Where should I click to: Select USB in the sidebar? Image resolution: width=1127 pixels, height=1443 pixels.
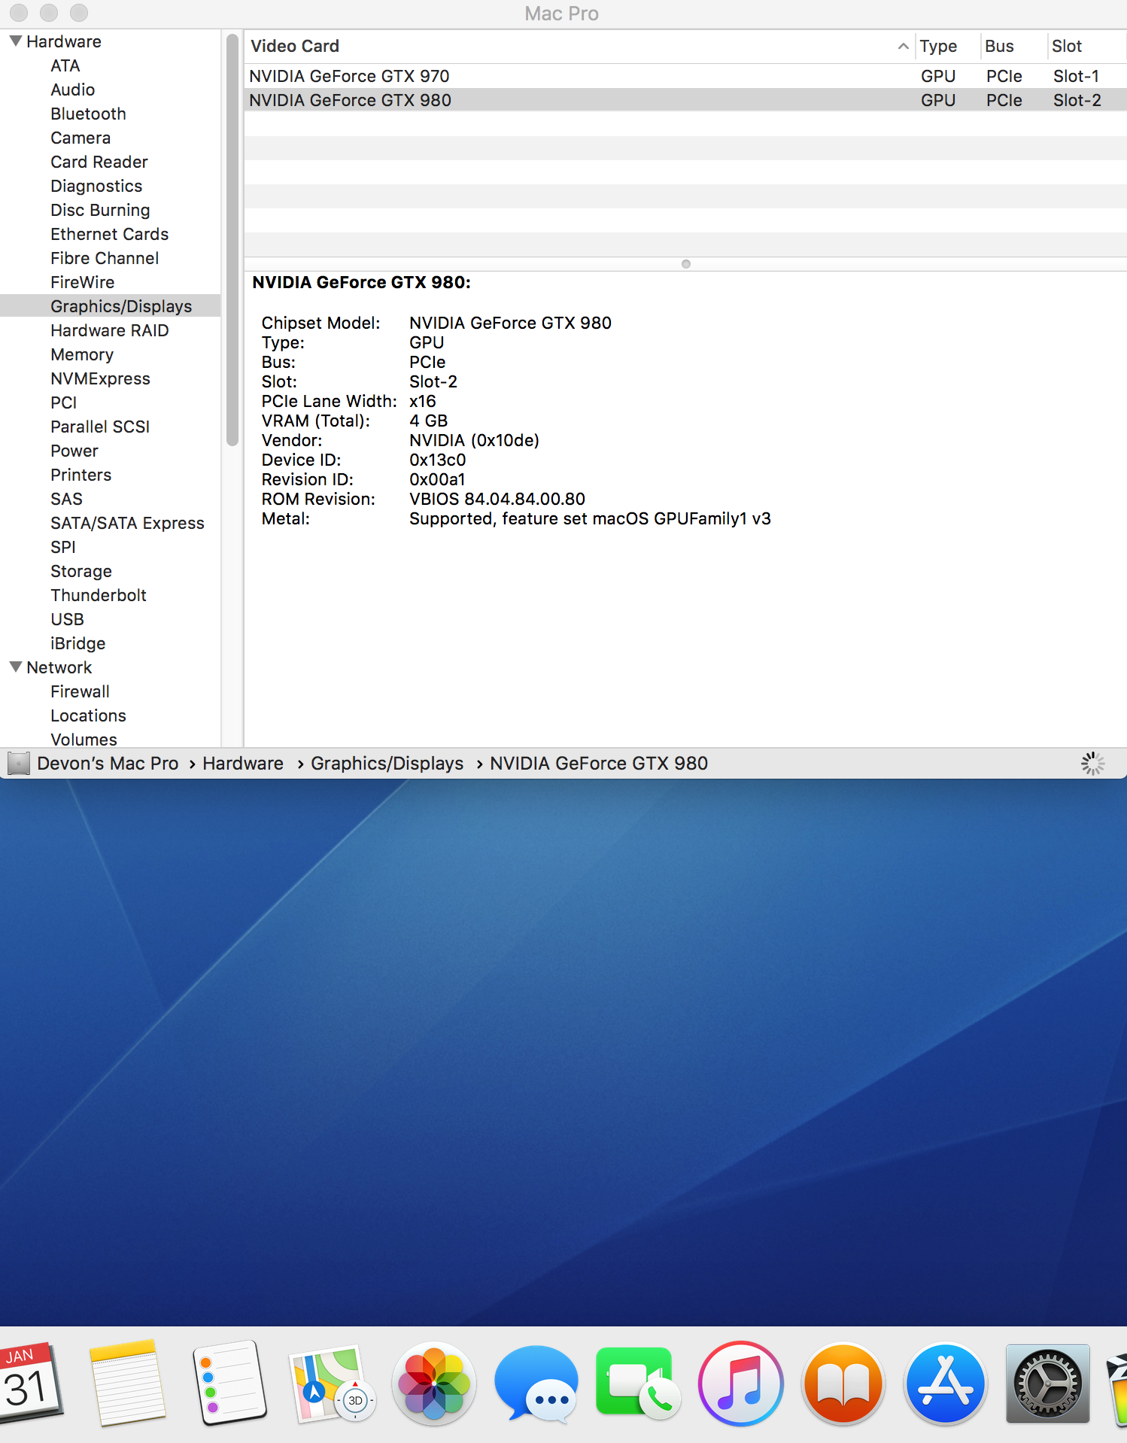[67, 619]
